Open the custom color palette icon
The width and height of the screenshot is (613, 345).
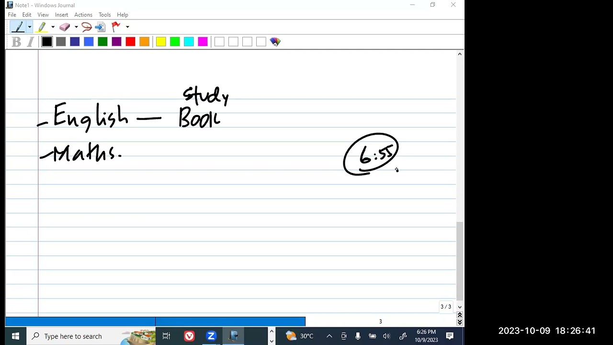point(275,42)
